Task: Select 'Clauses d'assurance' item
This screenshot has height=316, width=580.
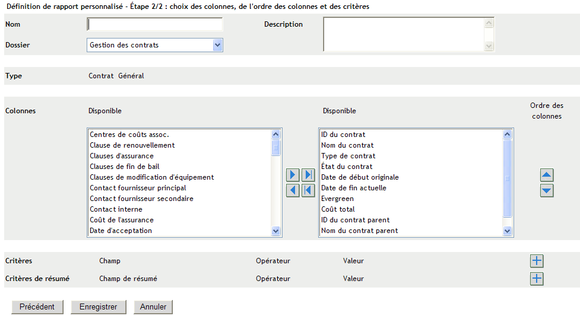Action: pyautogui.click(x=180, y=156)
